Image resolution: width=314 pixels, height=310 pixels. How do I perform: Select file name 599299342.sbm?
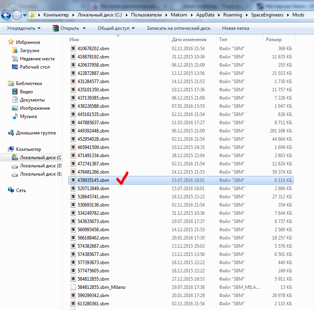point(93,295)
